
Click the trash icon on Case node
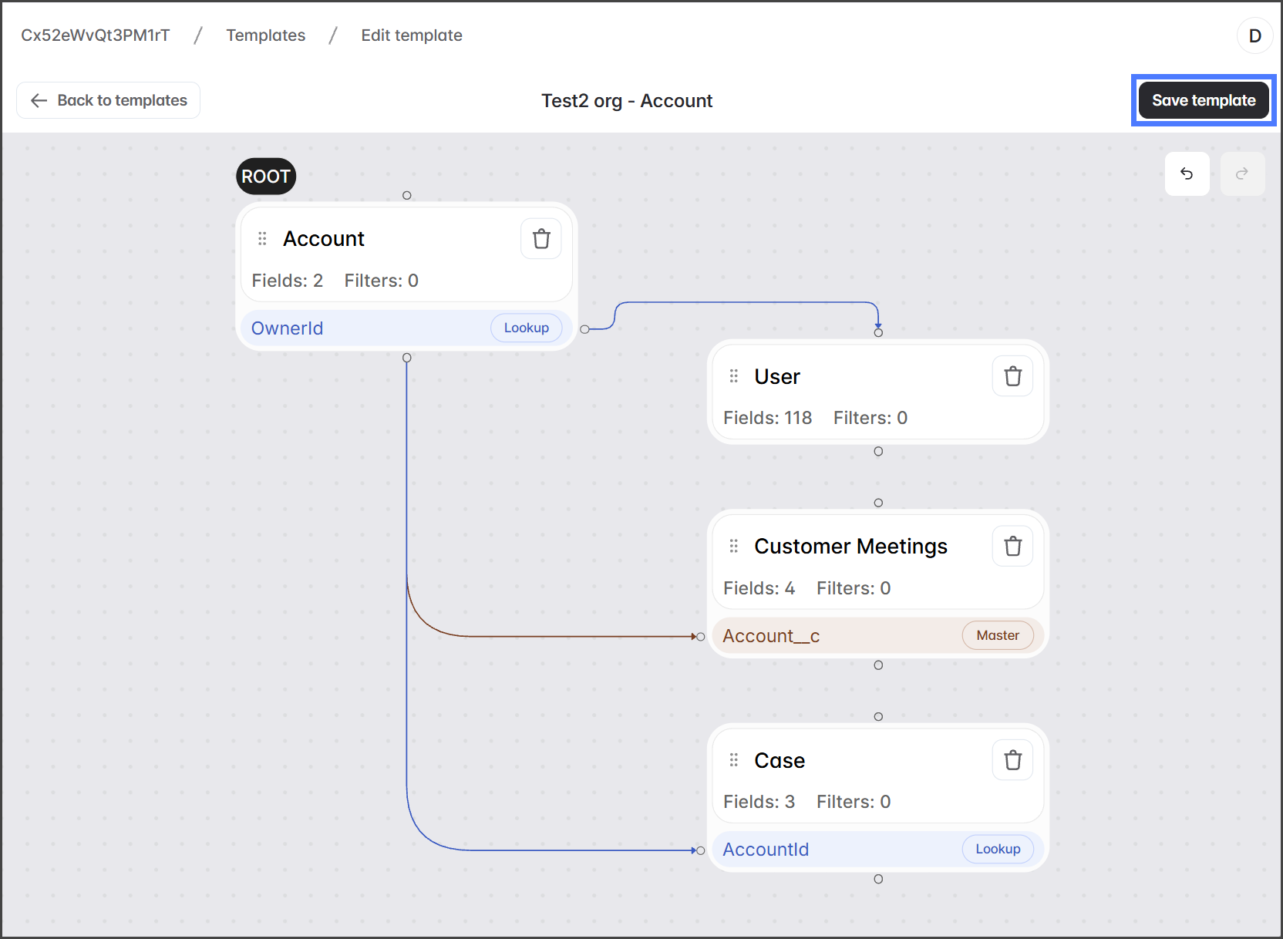pyautogui.click(x=1012, y=760)
